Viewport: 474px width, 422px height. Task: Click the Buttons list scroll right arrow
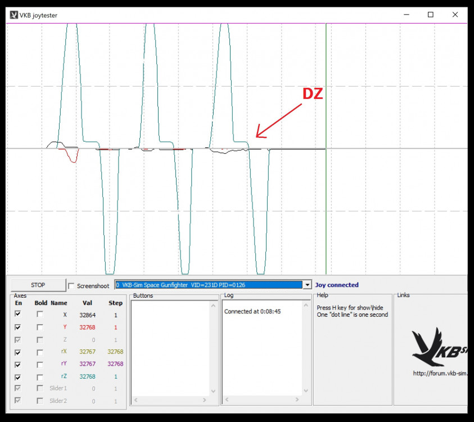coord(205,400)
